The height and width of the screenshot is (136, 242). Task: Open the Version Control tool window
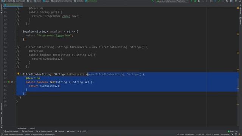[44, 131]
